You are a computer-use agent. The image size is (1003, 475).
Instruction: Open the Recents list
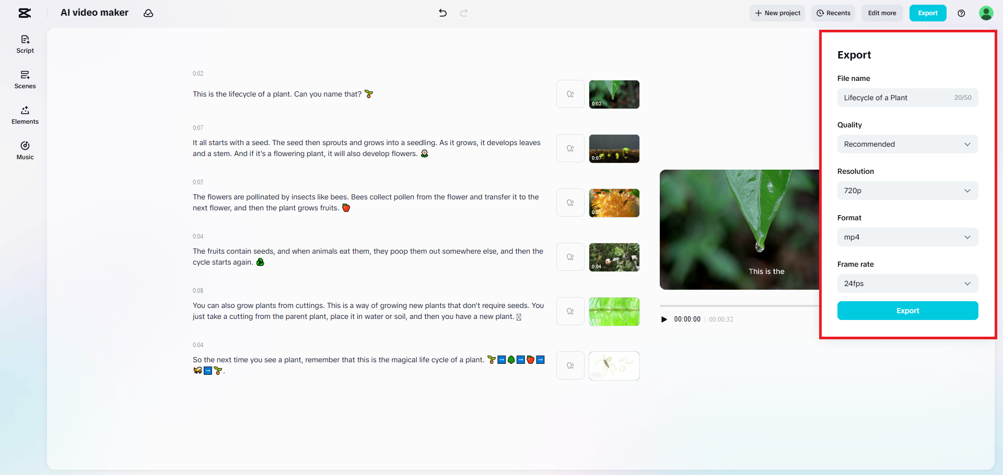point(833,13)
